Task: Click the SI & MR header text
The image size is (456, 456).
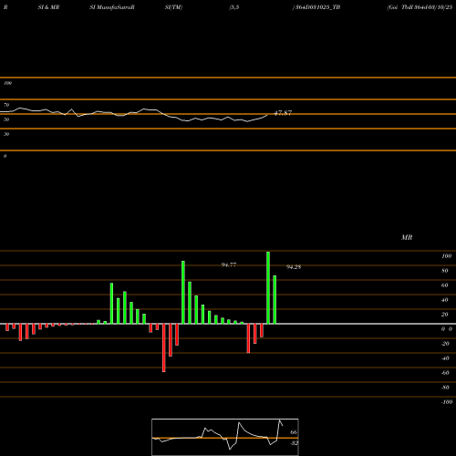Action: click(48, 7)
